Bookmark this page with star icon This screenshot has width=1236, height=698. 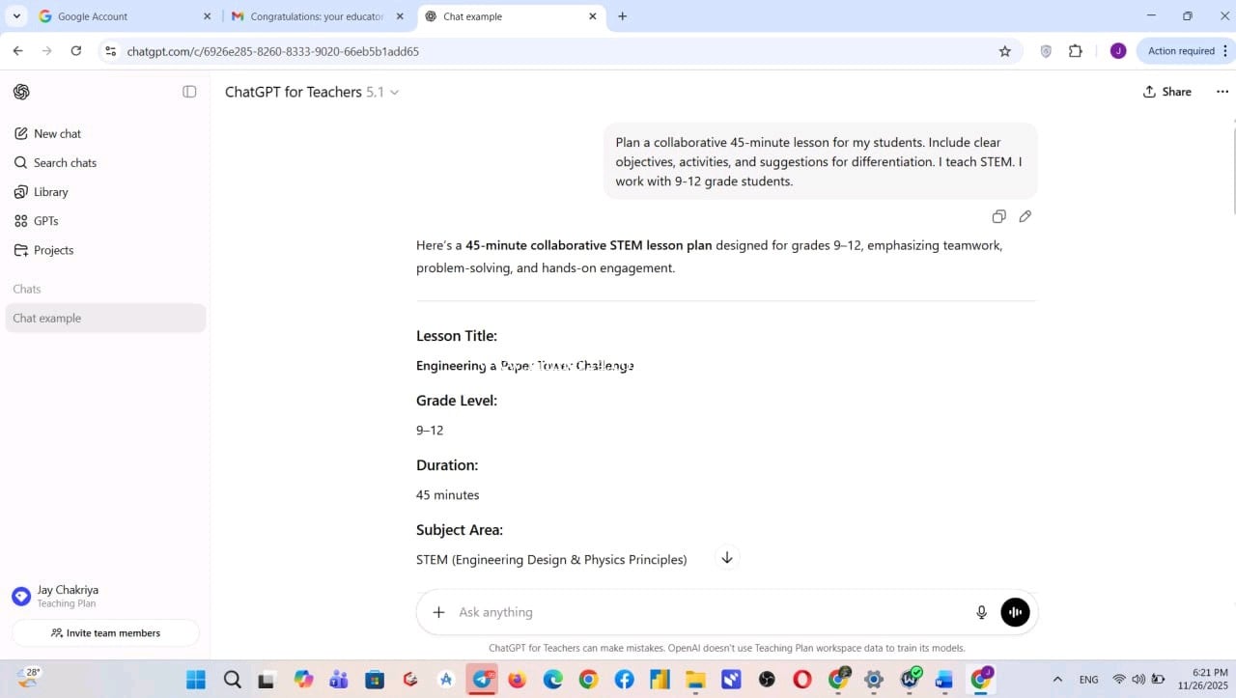(1004, 51)
